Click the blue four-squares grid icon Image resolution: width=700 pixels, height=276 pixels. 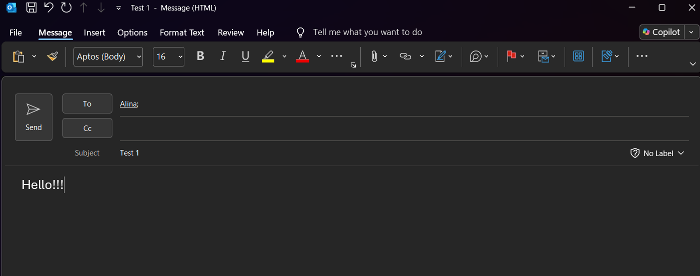(x=579, y=56)
